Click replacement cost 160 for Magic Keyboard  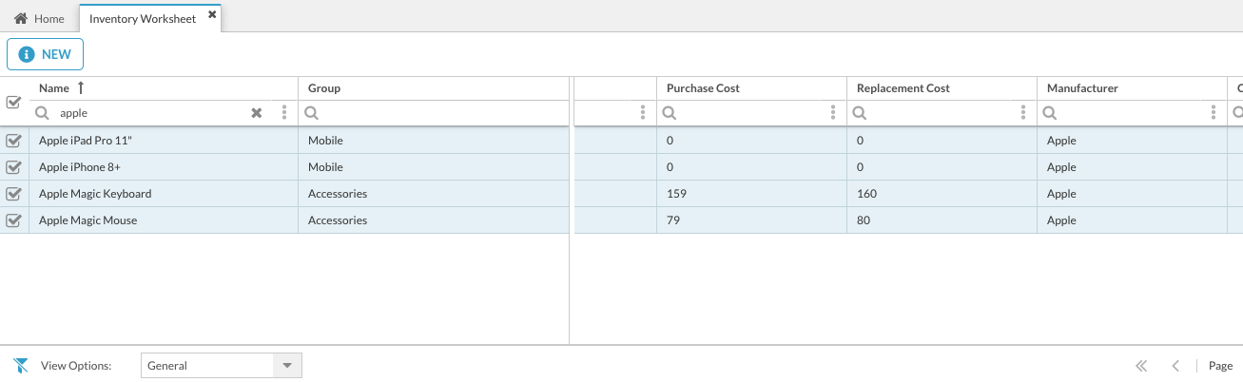942,194
